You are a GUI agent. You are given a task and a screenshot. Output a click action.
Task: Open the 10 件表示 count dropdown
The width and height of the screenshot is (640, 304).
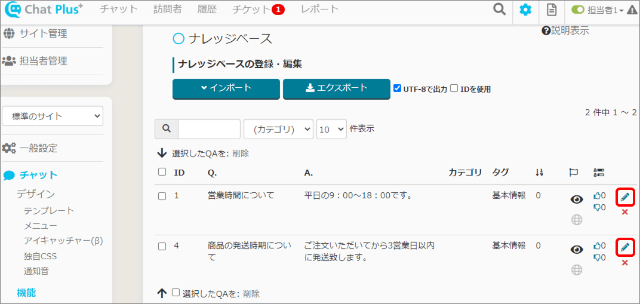(x=331, y=130)
